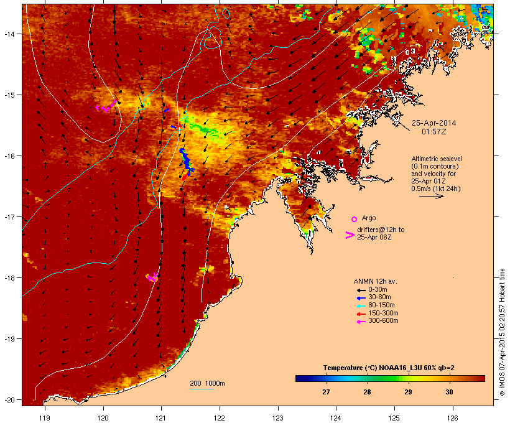This screenshot has height=423, width=510.
Task: Click the colorbar at the 29 degree yellow
Action: tap(408, 378)
